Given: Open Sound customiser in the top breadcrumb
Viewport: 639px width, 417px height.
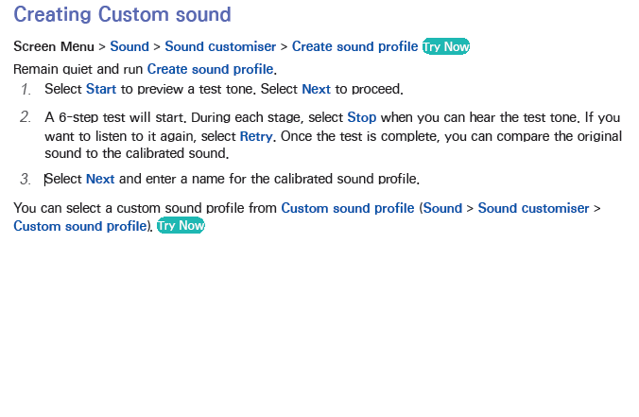Looking at the screenshot, I should click(x=220, y=46).
